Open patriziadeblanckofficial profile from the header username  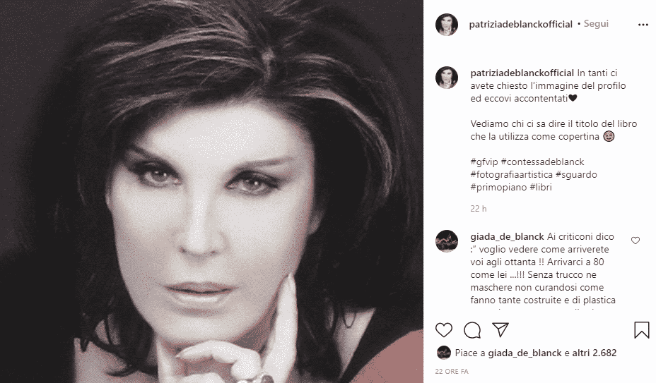(520, 24)
